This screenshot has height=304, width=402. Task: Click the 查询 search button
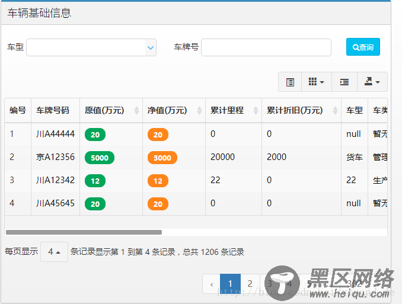point(363,47)
